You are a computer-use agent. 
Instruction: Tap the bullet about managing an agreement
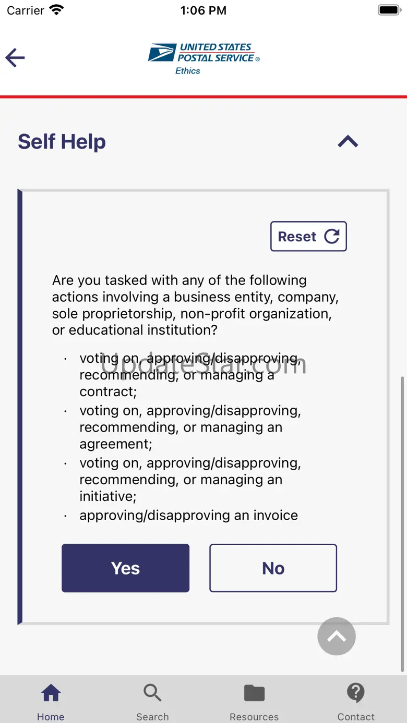click(190, 427)
